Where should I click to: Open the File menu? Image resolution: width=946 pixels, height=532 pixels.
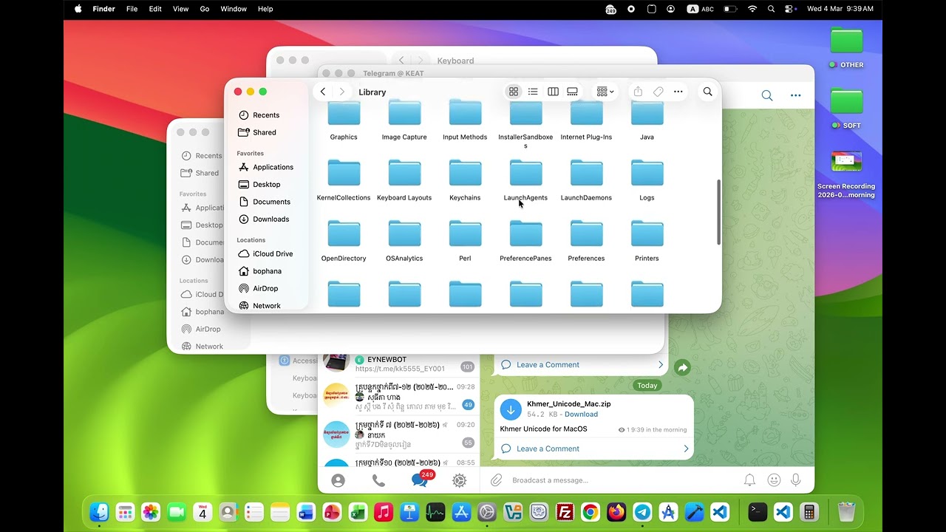[132, 9]
